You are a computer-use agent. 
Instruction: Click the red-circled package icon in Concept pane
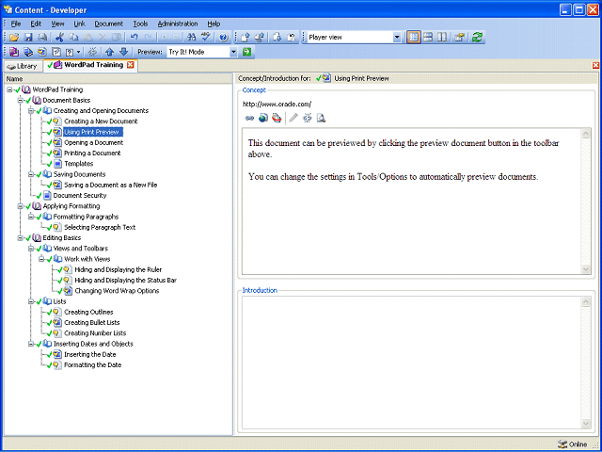[x=277, y=118]
